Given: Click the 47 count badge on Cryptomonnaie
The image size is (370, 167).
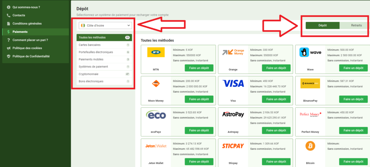Looking at the screenshot, I should point(128,74).
